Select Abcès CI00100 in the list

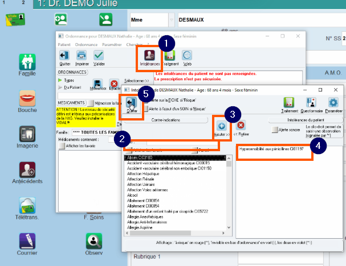[x=175, y=157]
